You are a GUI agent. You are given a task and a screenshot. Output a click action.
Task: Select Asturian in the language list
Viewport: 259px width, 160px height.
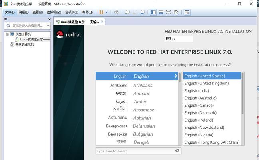(x=137, y=118)
